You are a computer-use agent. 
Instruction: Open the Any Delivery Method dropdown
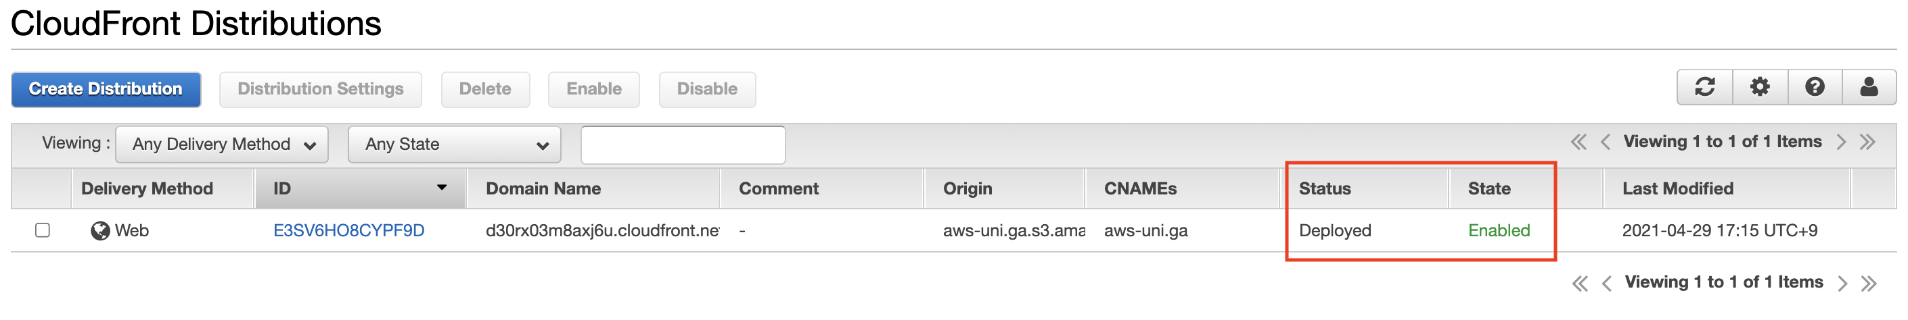pyautogui.click(x=222, y=144)
